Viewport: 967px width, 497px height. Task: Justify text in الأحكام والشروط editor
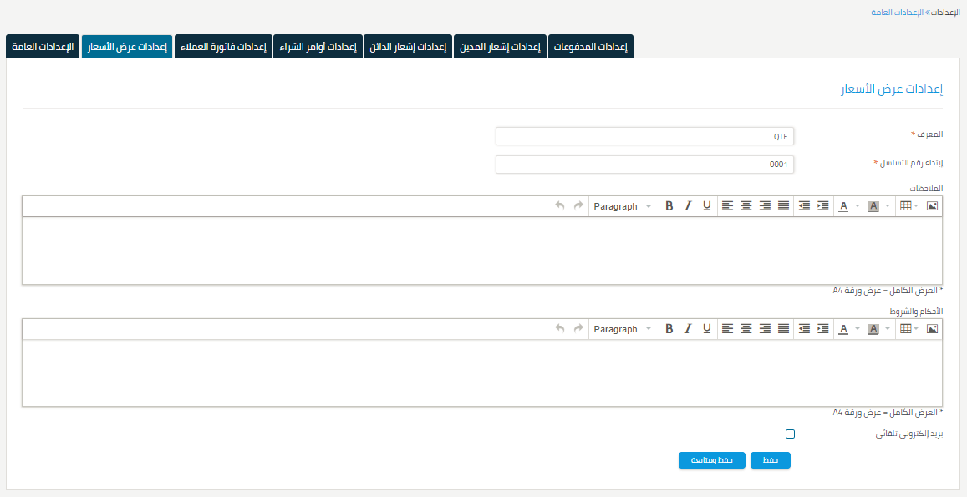(x=783, y=329)
